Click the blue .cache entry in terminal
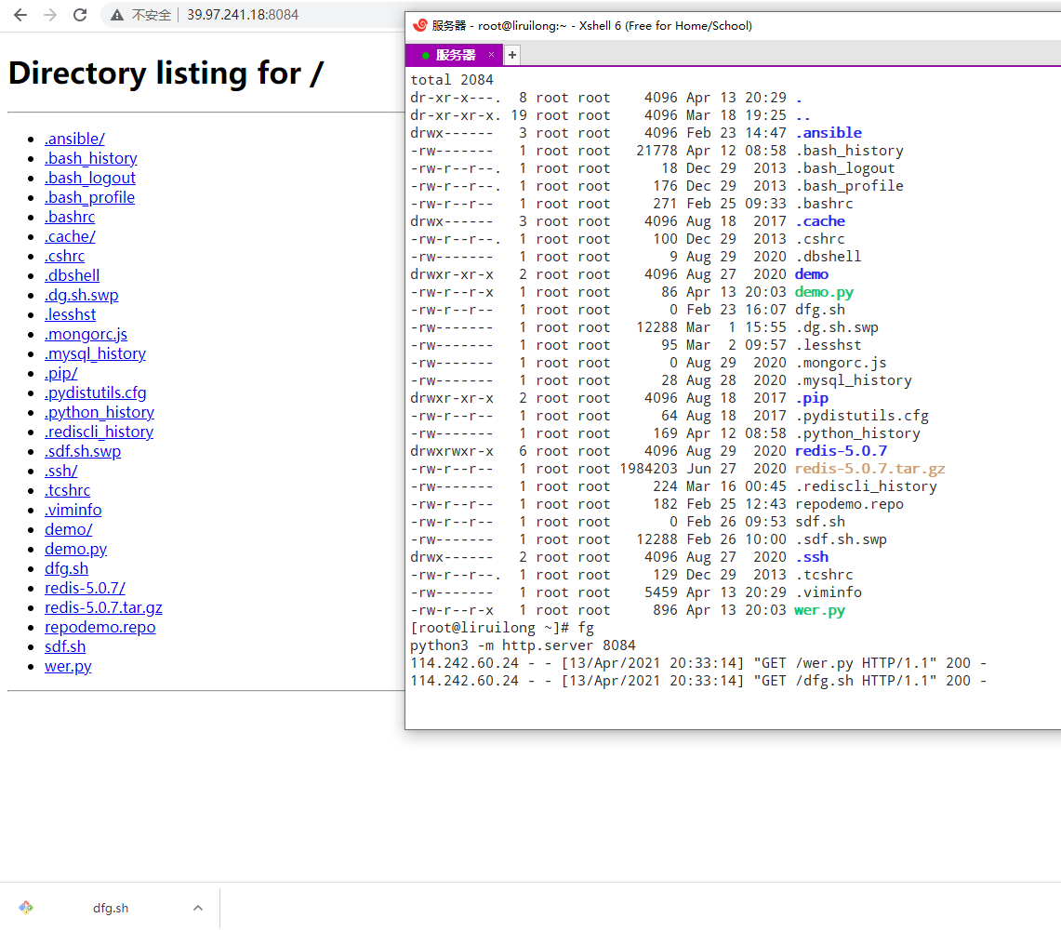This screenshot has height=931, width=1061. tap(820, 221)
